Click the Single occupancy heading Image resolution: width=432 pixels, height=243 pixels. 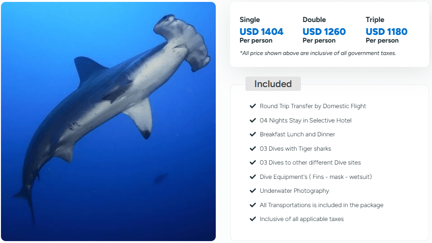coord(250,20)
